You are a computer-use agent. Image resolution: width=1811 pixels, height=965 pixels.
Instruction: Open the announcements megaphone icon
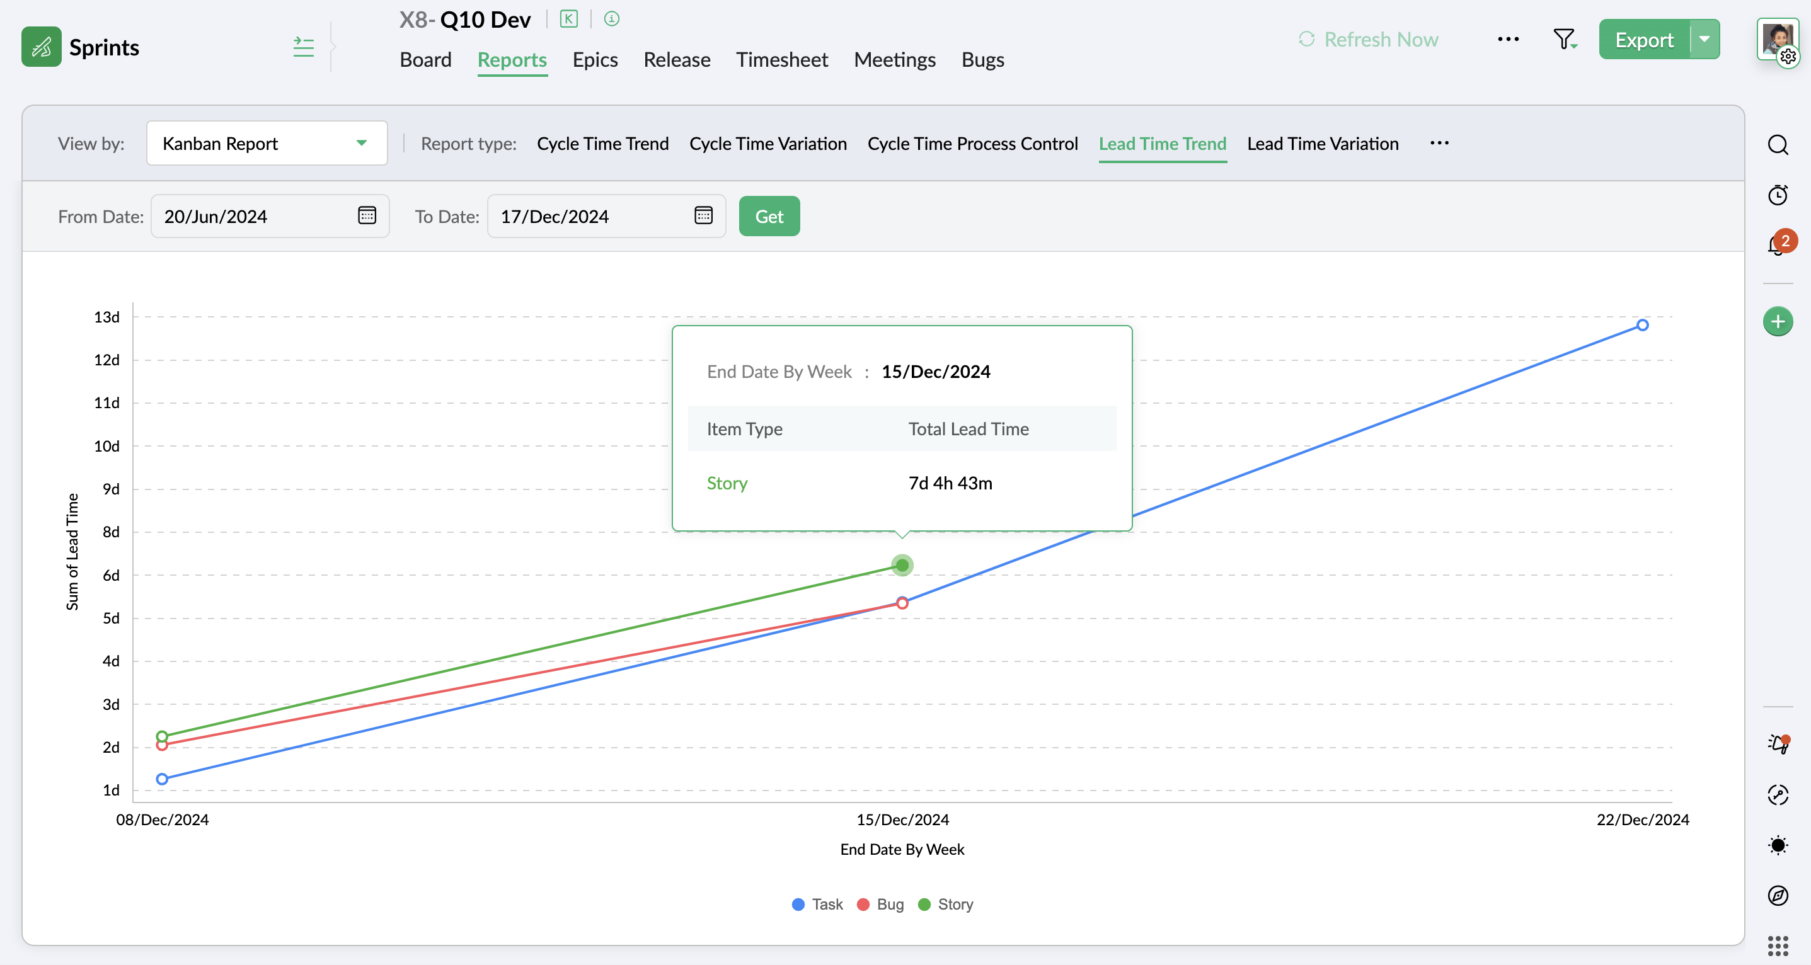point(1777,744)
